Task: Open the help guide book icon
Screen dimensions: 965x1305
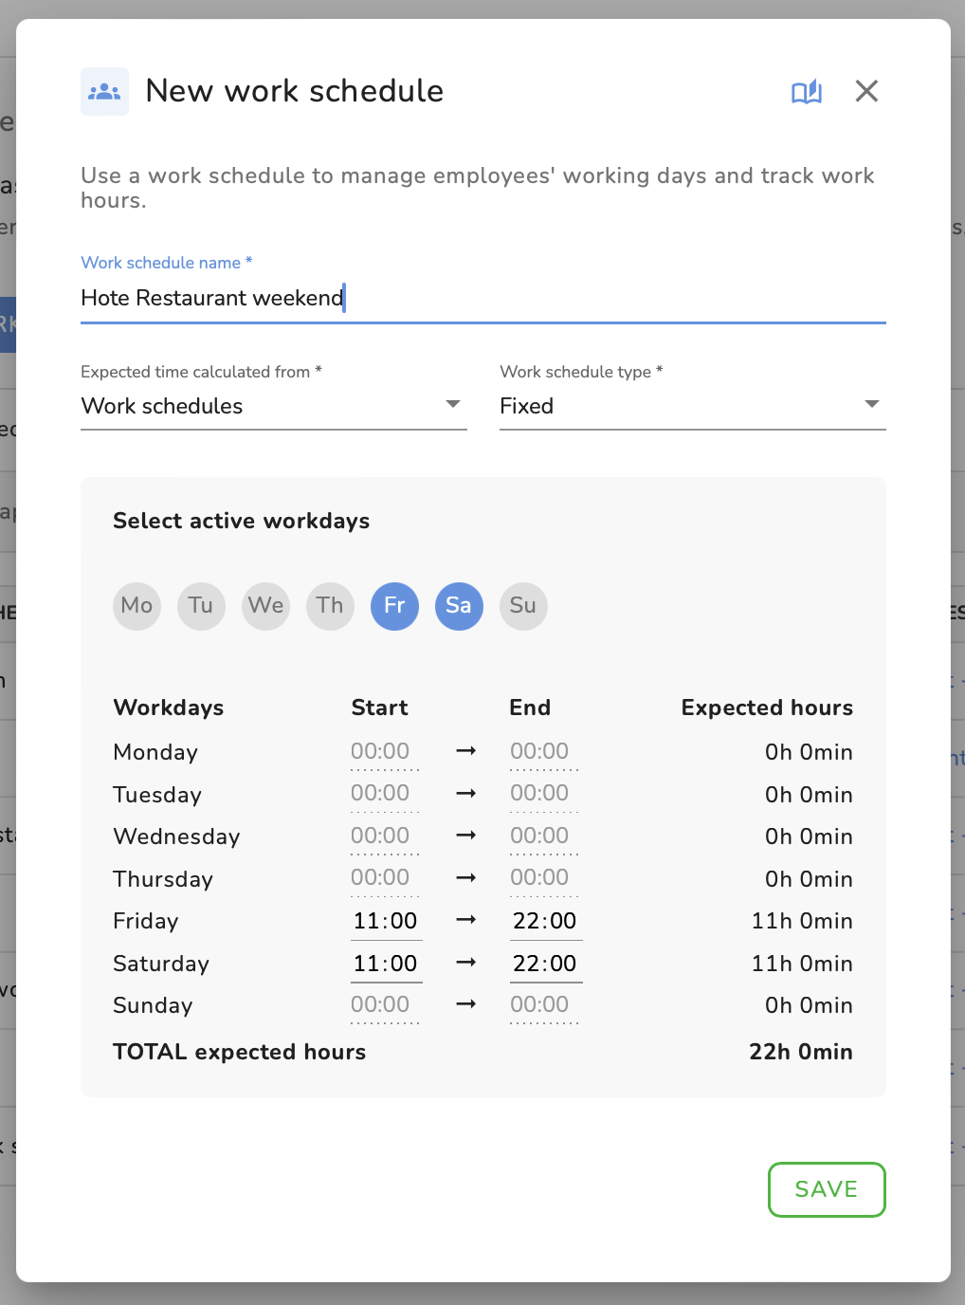Action: (807, 92)
